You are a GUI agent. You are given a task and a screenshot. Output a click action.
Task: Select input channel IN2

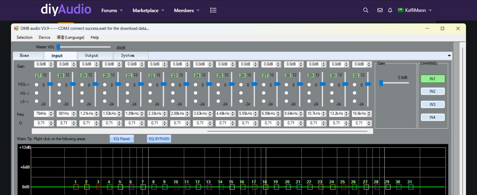pos(433,91)
